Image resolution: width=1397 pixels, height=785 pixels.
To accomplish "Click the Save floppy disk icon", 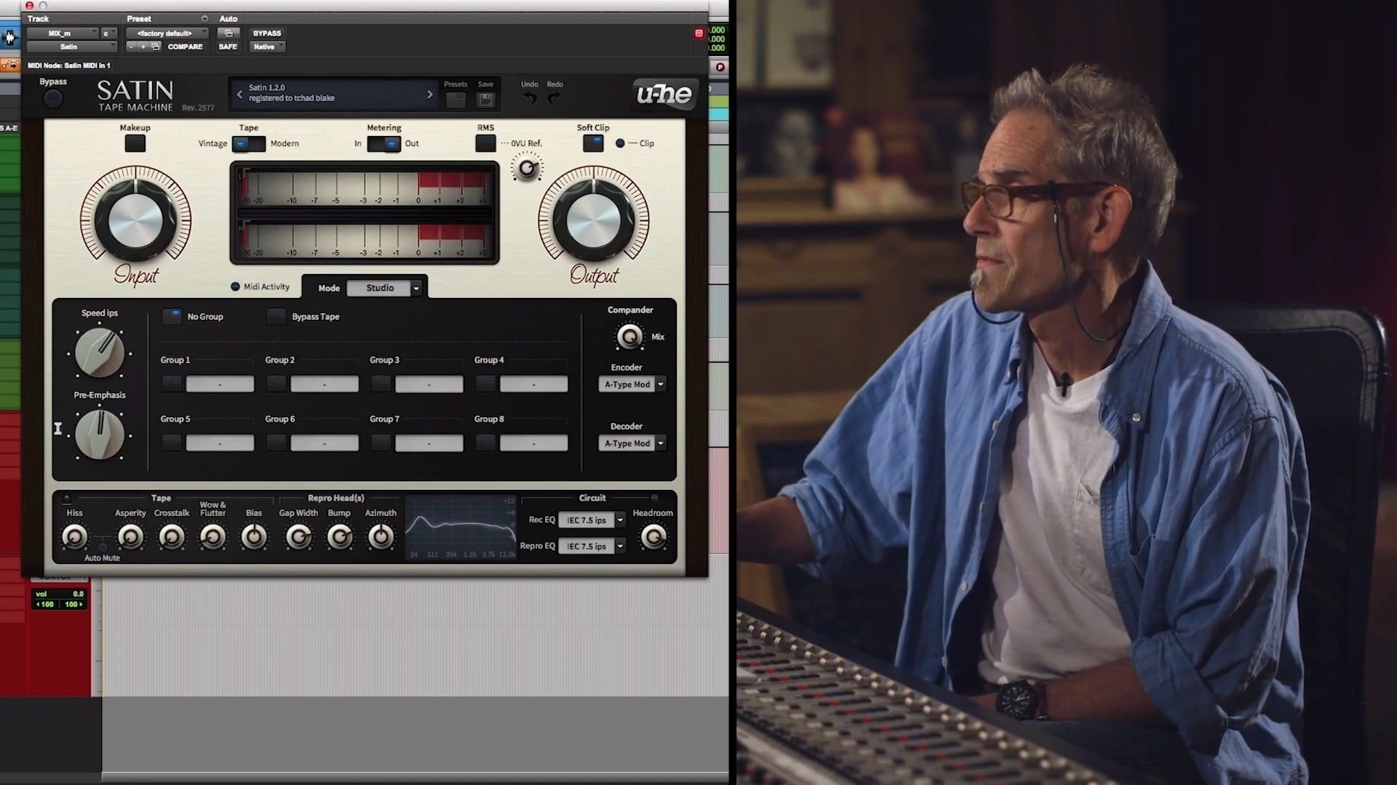I will click(x=485, y=100).
